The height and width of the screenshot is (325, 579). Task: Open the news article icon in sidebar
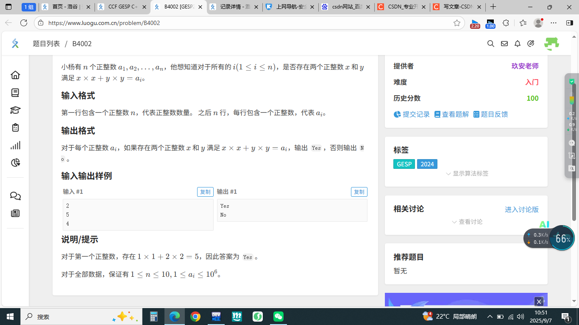pos(15,213)
